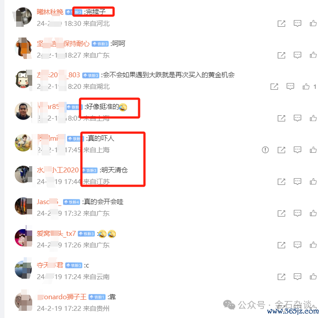View avatar of the 好像挺准的 commenter

click(x=23, y=111)
